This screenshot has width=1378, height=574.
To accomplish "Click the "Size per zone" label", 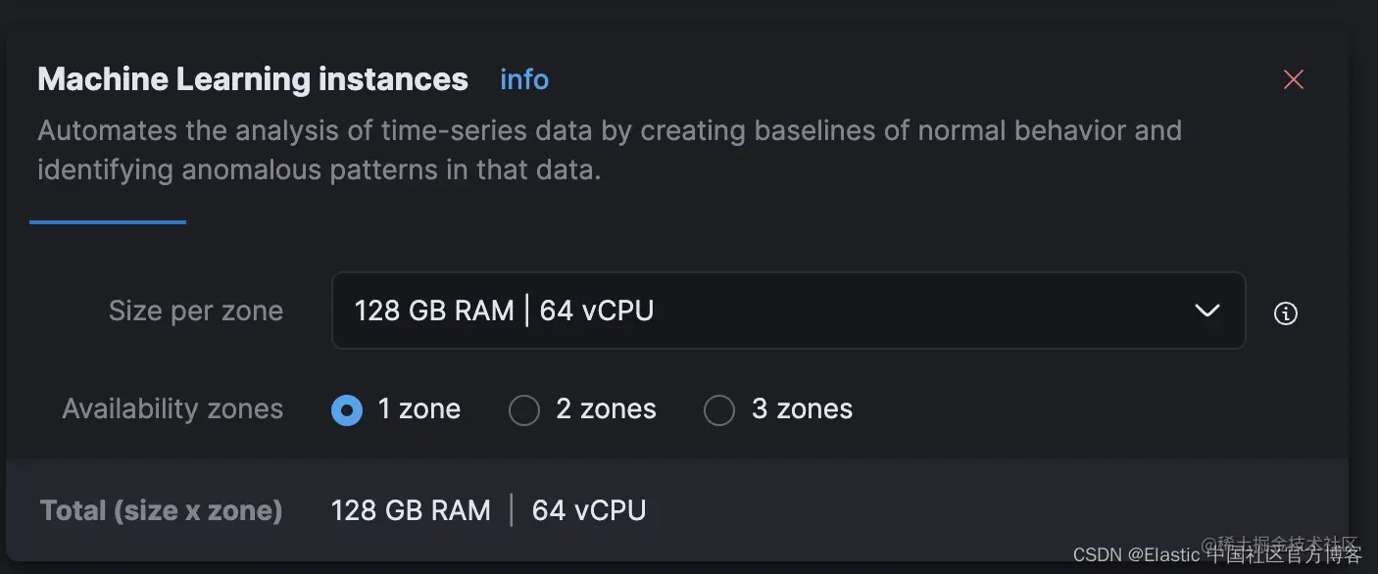I will (196, 311).
